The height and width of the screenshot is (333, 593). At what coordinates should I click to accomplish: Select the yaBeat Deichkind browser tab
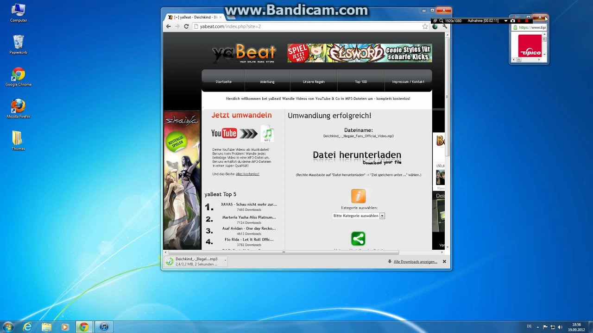click(x=195, y=17)
